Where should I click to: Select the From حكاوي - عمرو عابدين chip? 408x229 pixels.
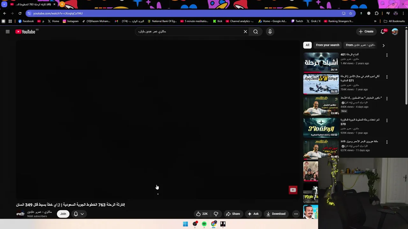point(361,45)
